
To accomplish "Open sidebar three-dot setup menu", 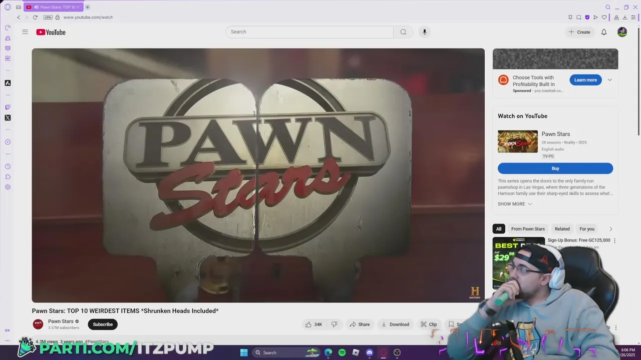I will click(x=8, y=340).
